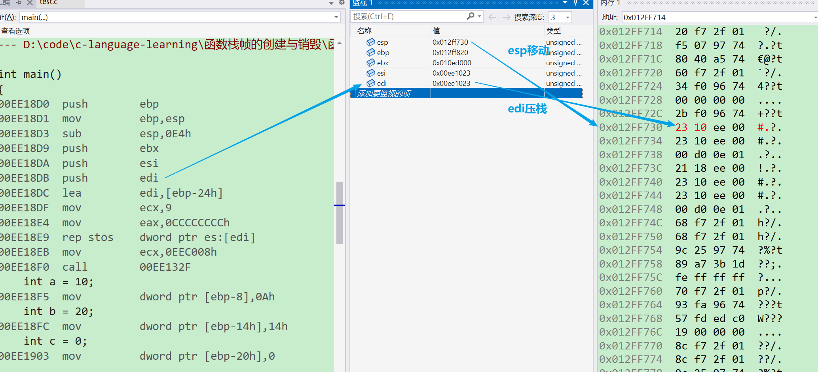Click the disassembly vertical scrollbar thumb

(339, 213)
